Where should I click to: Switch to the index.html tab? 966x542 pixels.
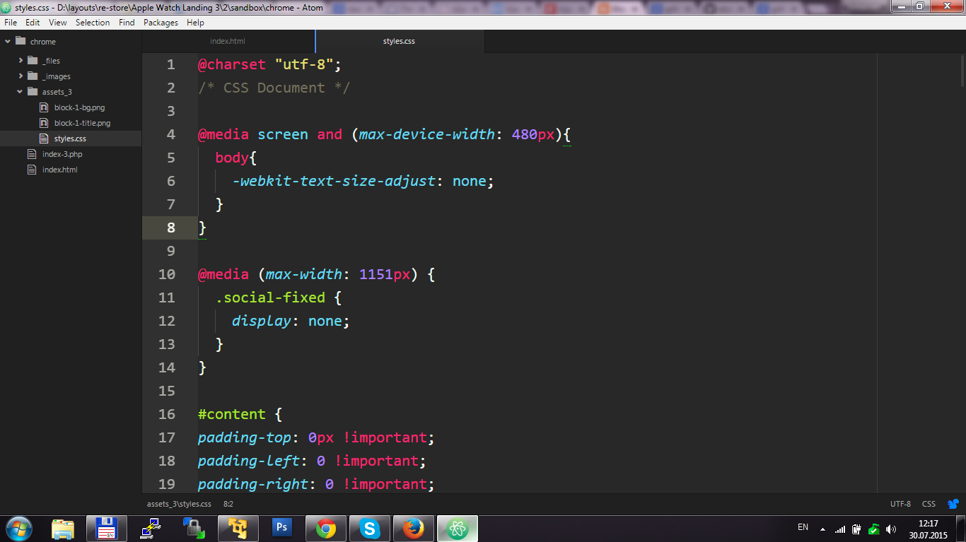[227, 41]
